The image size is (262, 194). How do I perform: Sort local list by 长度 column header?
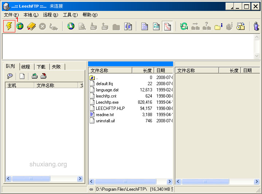pyautogui.click(x=143, y=71)
